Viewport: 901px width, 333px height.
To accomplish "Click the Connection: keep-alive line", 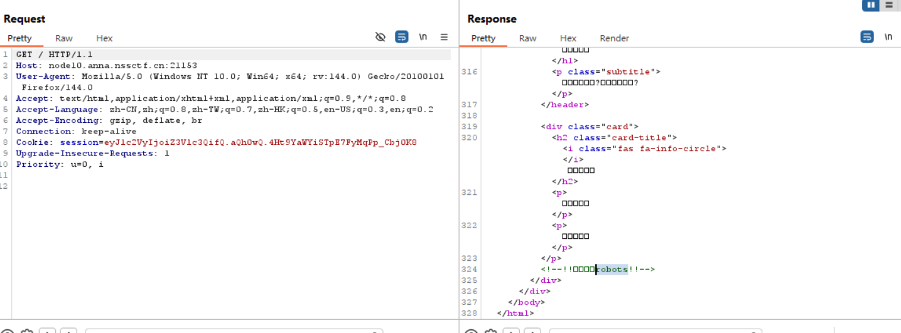I will [x=76, y=131].
